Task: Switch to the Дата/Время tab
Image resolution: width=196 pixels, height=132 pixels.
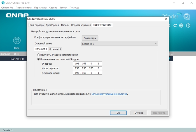Action: 52,25
